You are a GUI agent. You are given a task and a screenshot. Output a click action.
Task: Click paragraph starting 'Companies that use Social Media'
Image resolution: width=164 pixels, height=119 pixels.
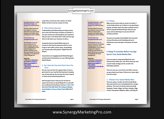point(57,47)
